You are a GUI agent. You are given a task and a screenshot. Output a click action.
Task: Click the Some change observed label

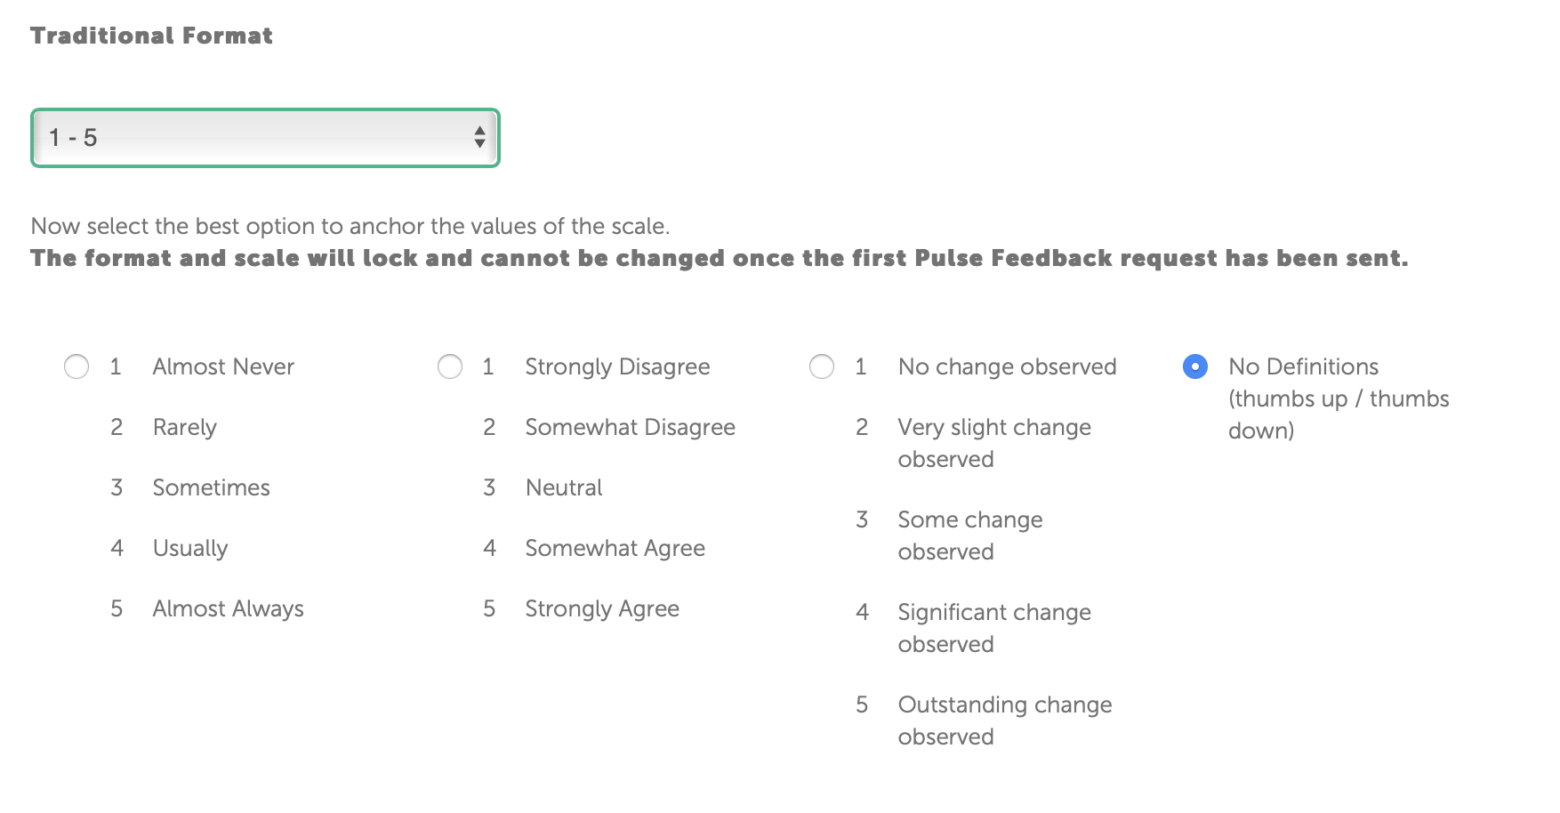(x=969, y=535)
